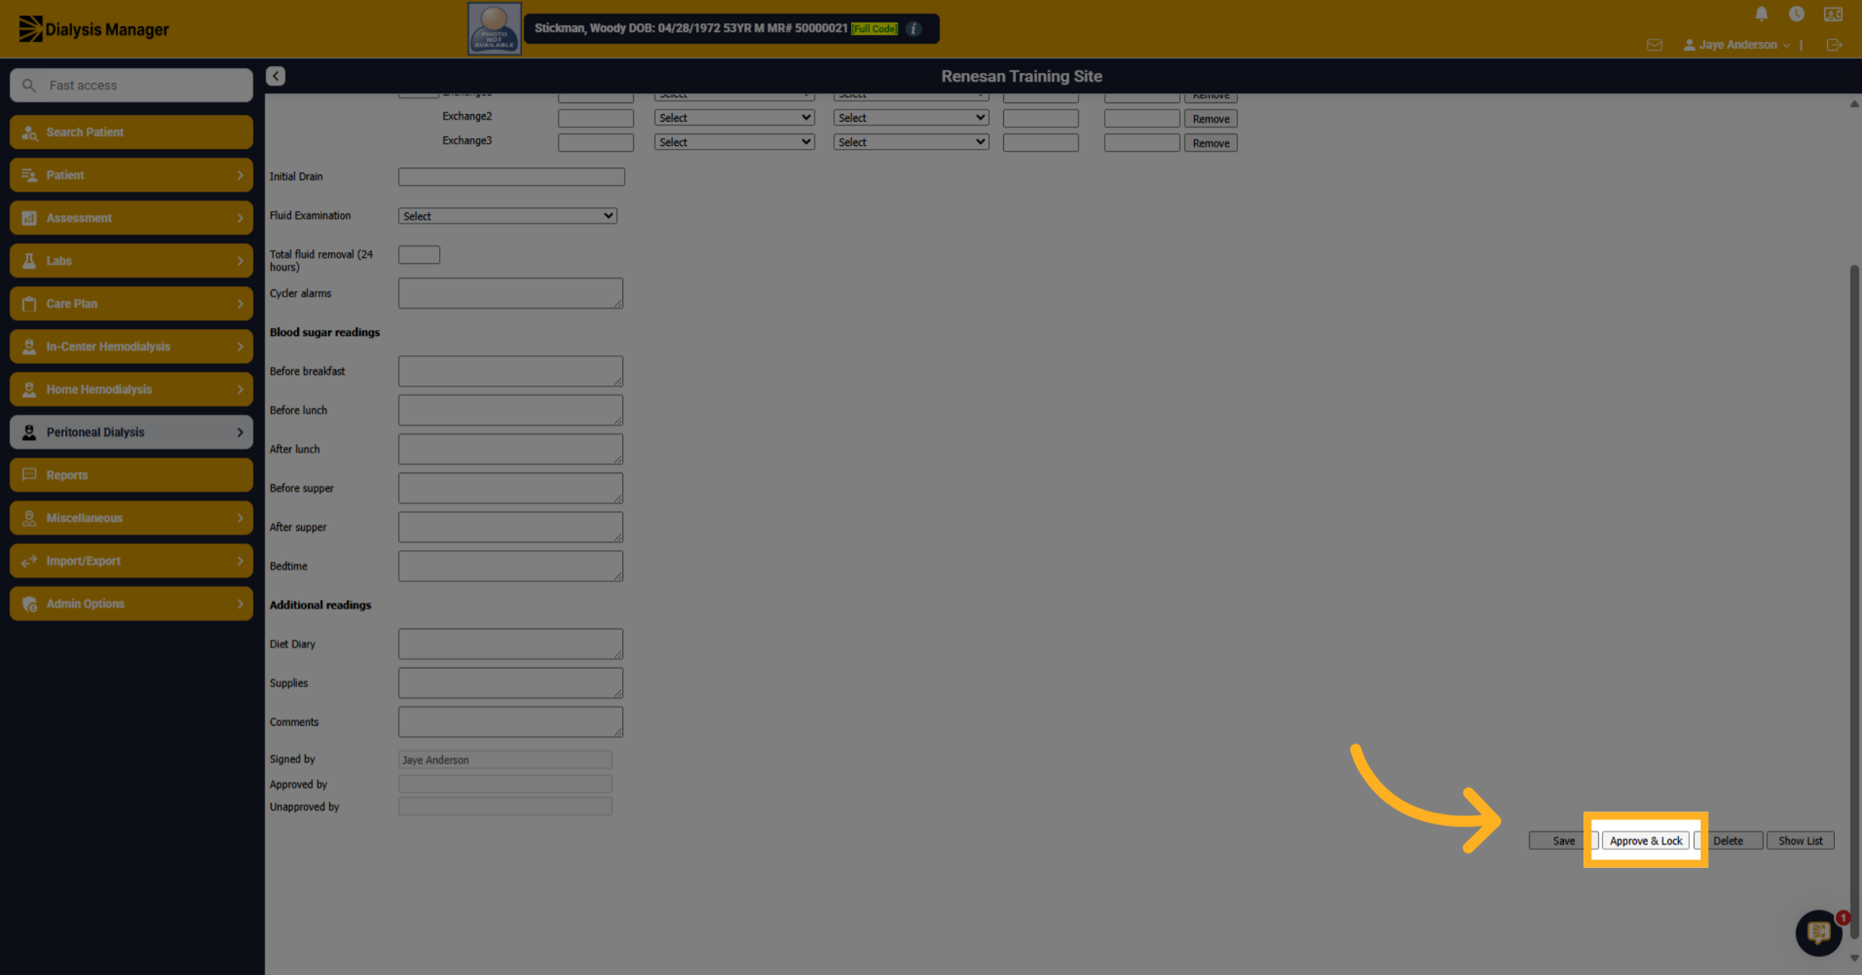1862x975 pixels.
Task: Open the Peritoneal Dialysis menu
Action: tap(131, 432)
